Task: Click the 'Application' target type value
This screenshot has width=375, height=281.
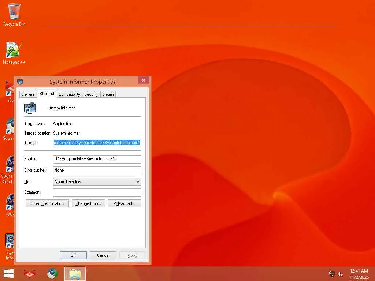Action: tap(63, 124)
